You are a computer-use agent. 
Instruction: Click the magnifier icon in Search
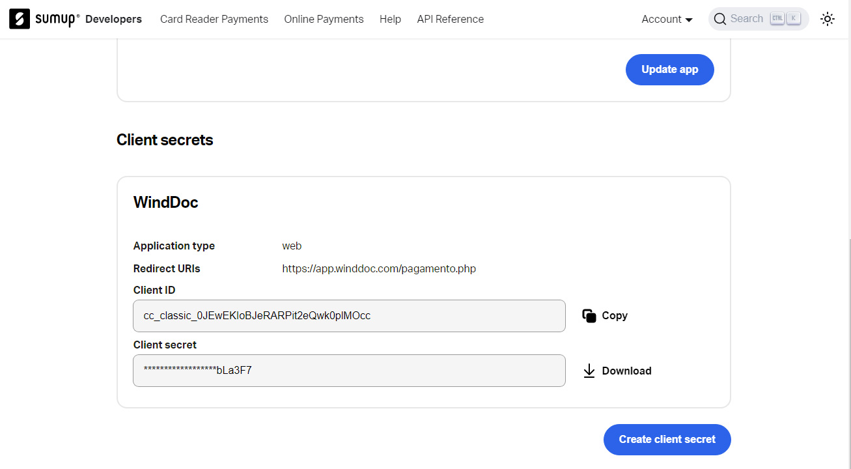(x=719, y=19)
